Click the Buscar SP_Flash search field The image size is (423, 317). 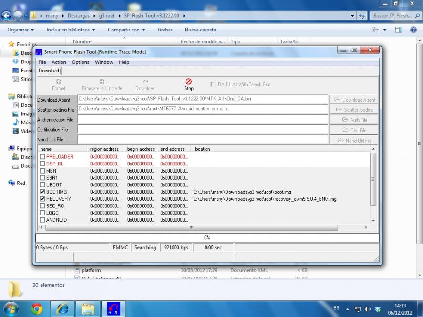point(395,16)
